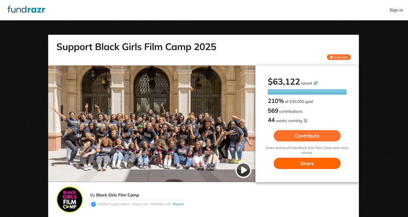Click the $63,122 raised amount
The height and width of the screenshot is (217, 408).
coord(284,82)
